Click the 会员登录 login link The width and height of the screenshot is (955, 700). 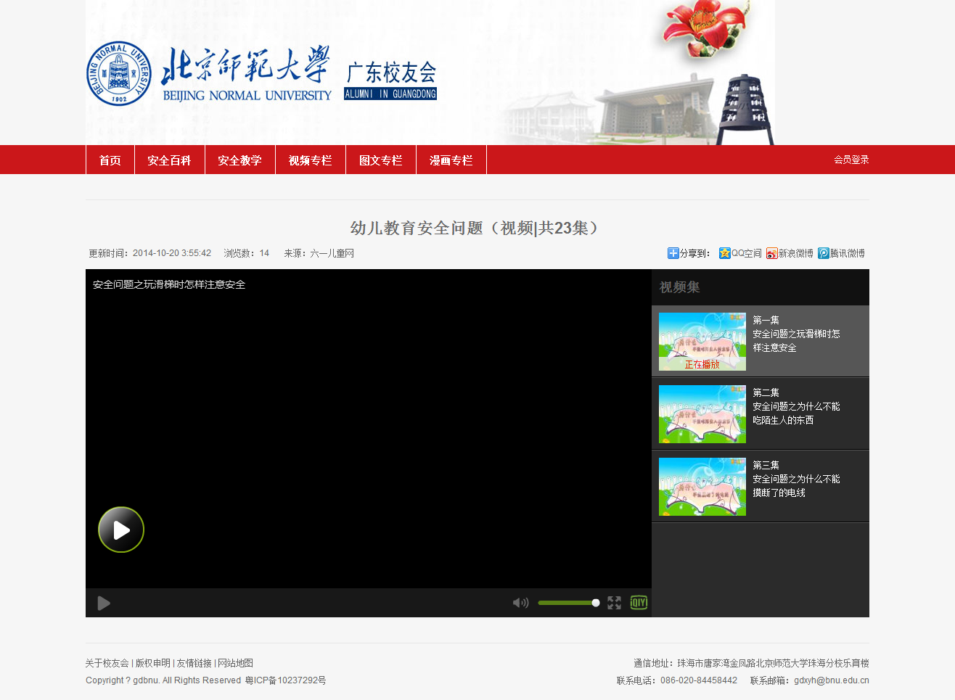click(x=851, y=160)
